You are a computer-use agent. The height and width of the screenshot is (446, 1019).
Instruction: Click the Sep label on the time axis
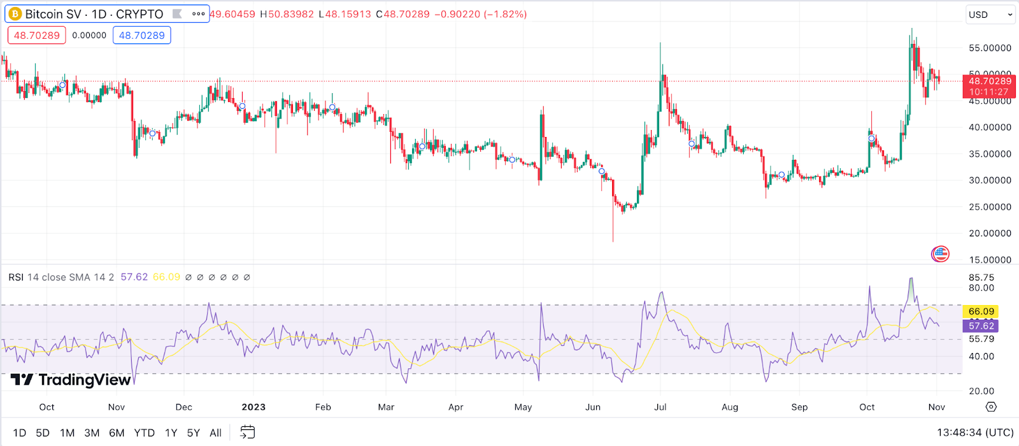(x=799, y=407)
